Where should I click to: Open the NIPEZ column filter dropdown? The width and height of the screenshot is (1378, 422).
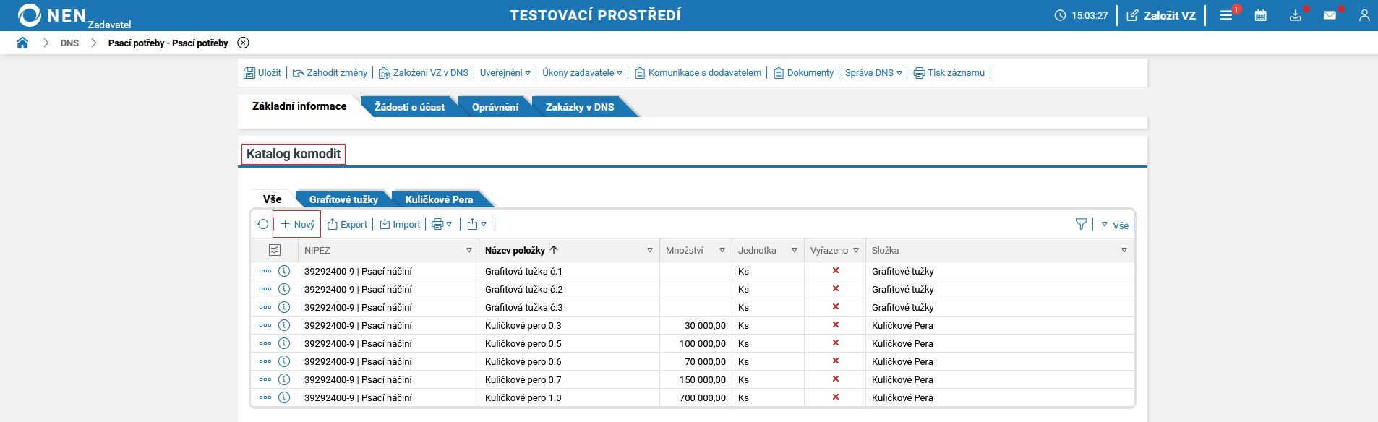point(469,251)
